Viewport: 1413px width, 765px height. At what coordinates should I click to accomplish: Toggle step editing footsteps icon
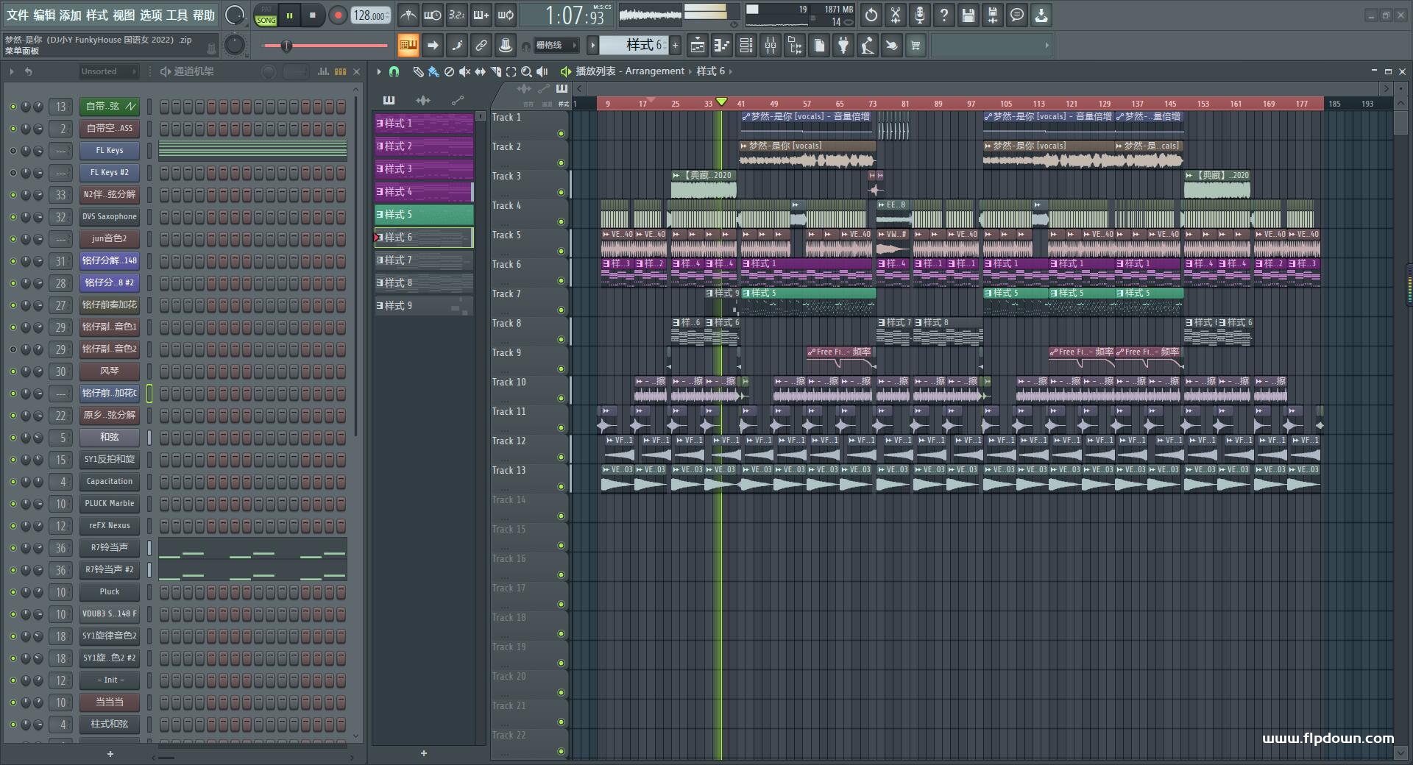(457, 46)
